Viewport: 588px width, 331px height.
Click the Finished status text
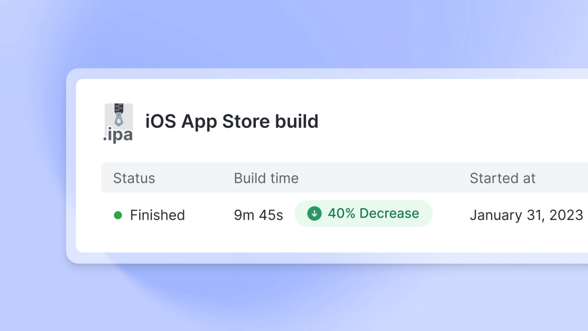coord(157,215)
